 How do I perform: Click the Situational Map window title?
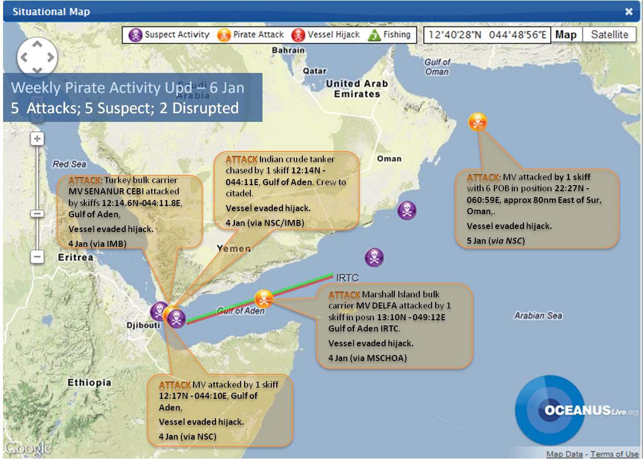(51, 12)
